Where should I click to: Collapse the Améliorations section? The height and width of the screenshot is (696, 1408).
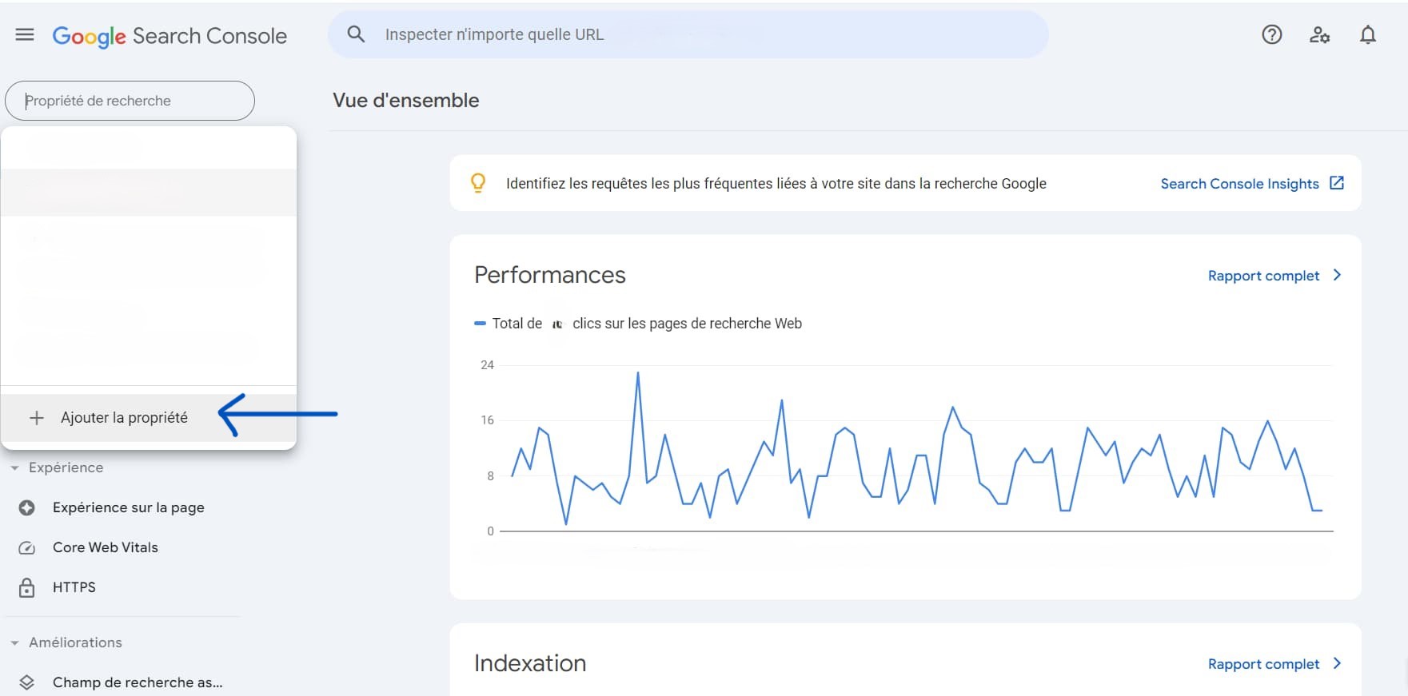point(14,643)
